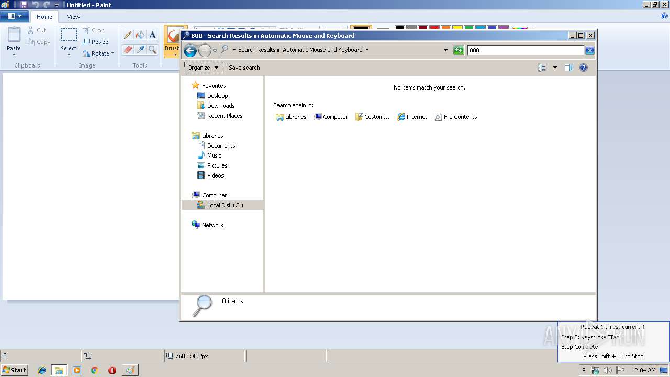Search again in File Contents
This screenshot has height=377, width=670.
coord(455,117)
